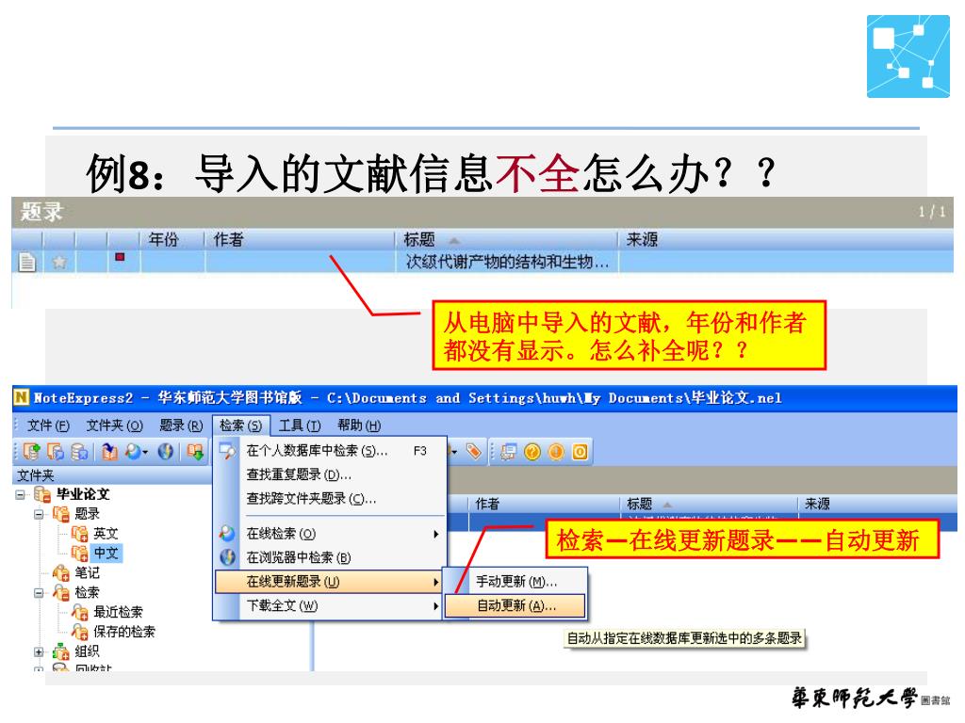Select record 次级代谢产物的结构和生物…
The height and width of the screenshot is (723, 965).
tap(482, 262)
